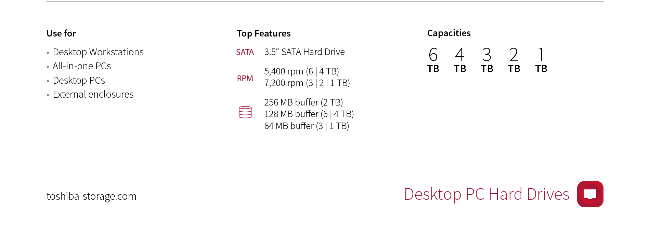Click the All-in-one PCs list item
The width and height of the screenshot is (650, 225).
coord(82,66)
